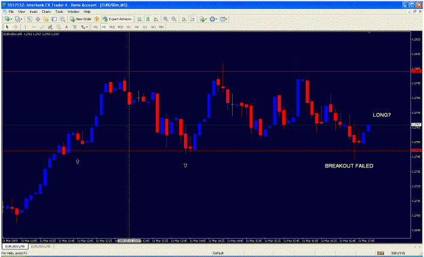The height and width of the screenshot is (257, 424).
Task: Open the Window menu
Action: 73,12
